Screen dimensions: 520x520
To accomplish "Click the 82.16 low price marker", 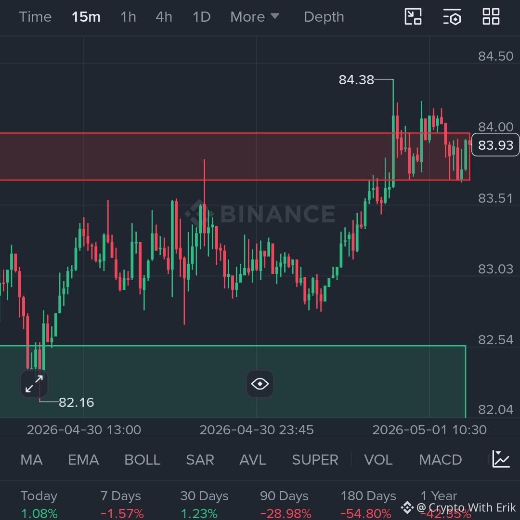I will click(x=76, y=402).
